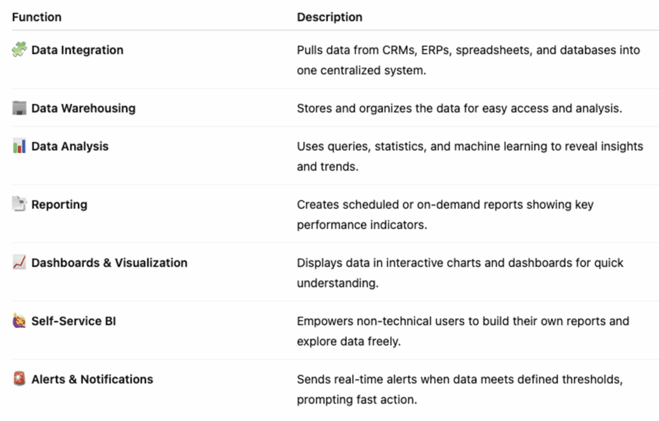Click the purple icon beside Self-Service BI

click(19, 321)
